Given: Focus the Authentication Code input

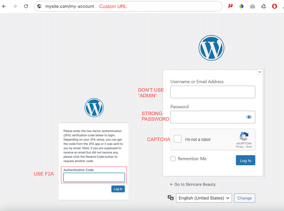Looking at the screenshot, I should click(x=94, y=177).
